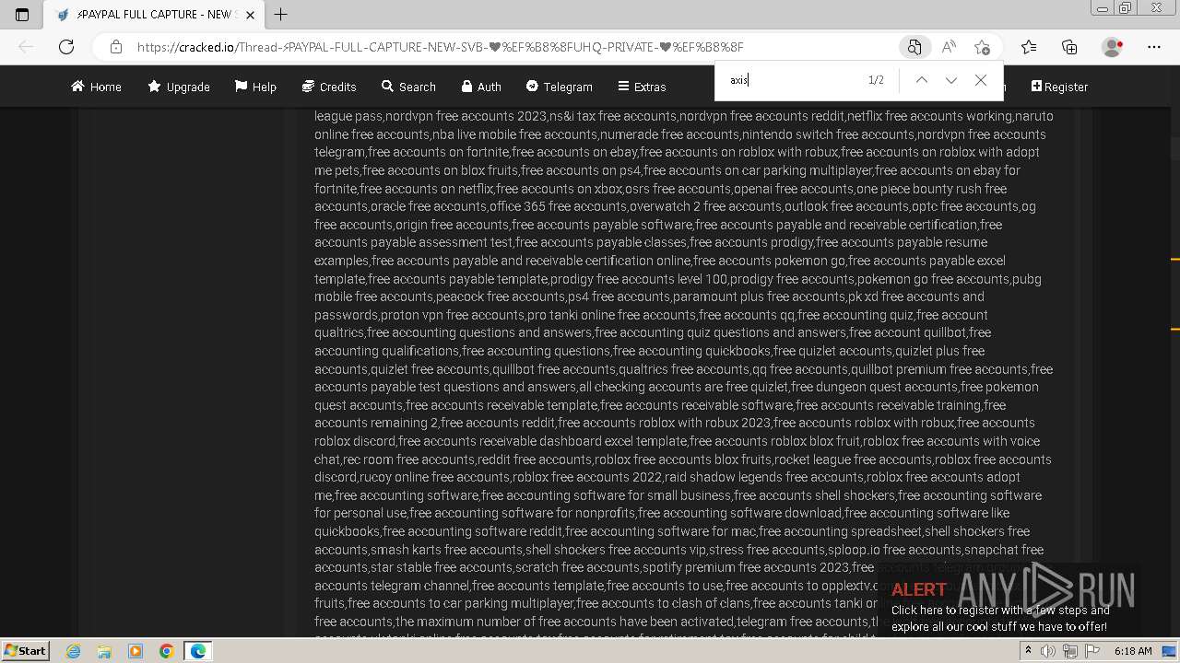The height and width of the screenshot is (663, 1180).
Task: Open network status tray icon
Action: click(1070, 651)
